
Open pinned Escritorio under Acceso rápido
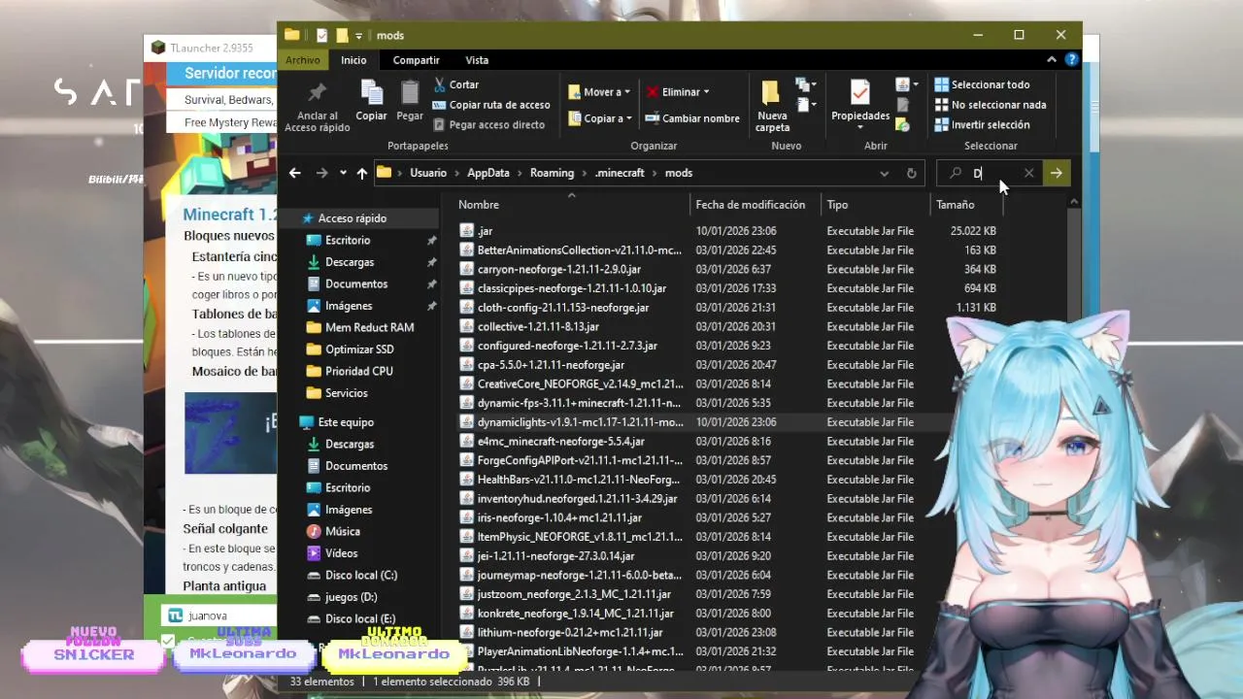[x=348, y=240]
